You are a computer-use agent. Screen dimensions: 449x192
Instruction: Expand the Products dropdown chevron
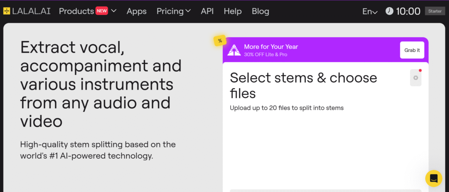[x=114, y=11]
